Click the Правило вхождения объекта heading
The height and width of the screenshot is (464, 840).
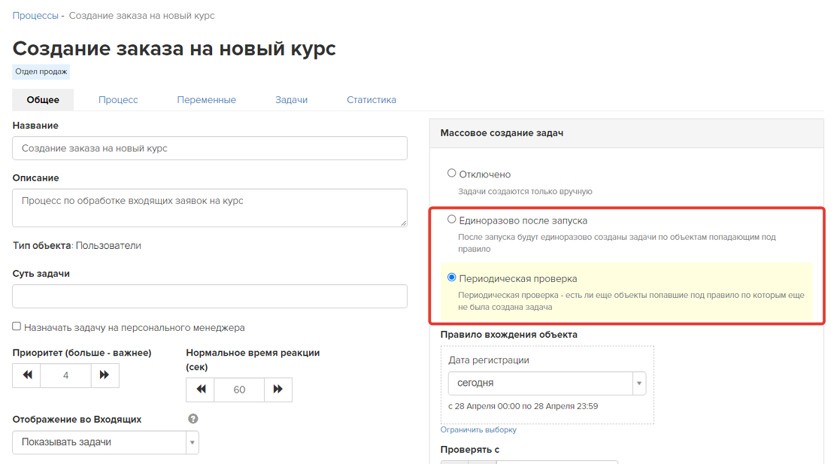click(509, 335)
